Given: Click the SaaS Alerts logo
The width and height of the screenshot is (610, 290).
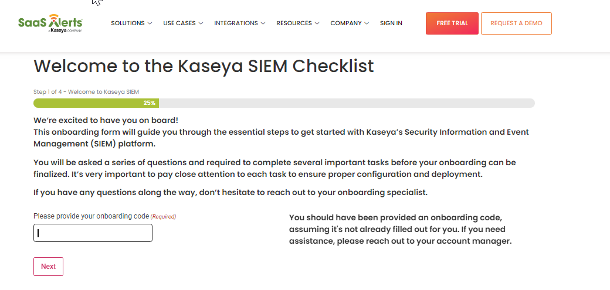Looking at the screenshot, I should pos(50,23).
